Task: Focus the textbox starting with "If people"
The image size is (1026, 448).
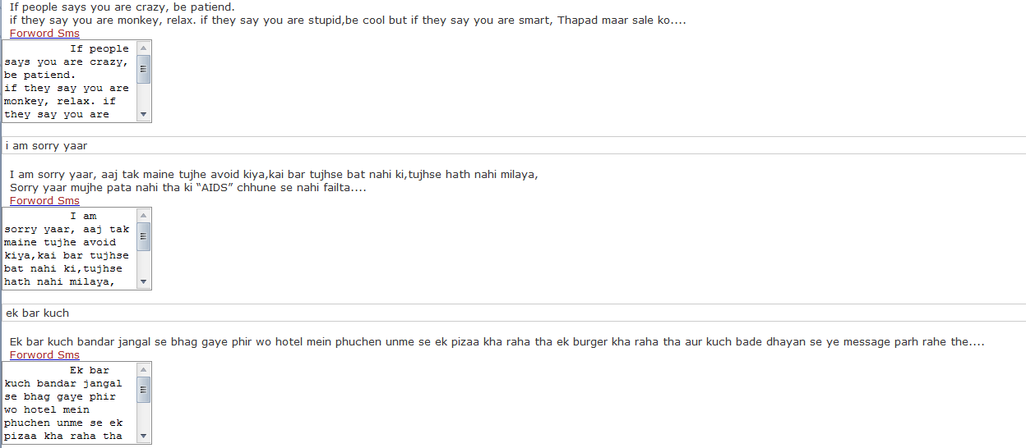Action: [x=69, y=82]
